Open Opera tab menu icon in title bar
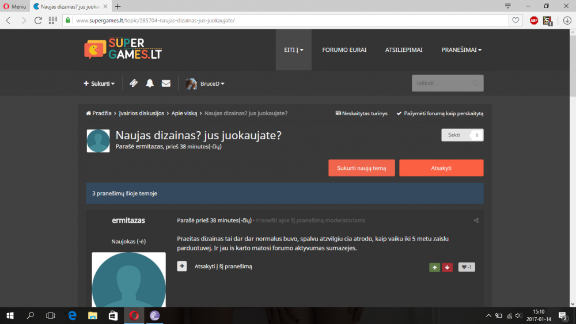Viewport: 576px width, 324px height. (x=507, y=6)
